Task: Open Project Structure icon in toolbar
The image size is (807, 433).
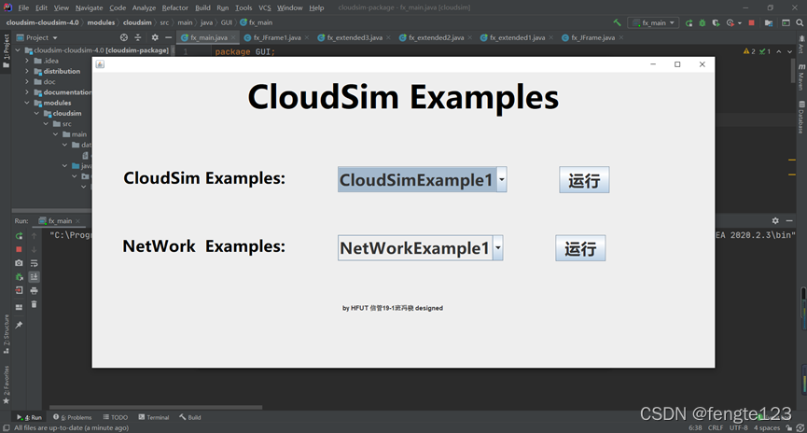Action: point(769,22)
